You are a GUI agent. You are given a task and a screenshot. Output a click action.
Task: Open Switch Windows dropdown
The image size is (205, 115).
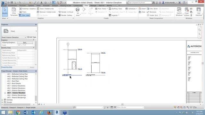point(179,12)
